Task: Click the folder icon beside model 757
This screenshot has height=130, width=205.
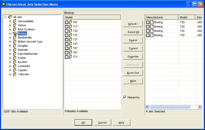Action: [x=71, y=48]
